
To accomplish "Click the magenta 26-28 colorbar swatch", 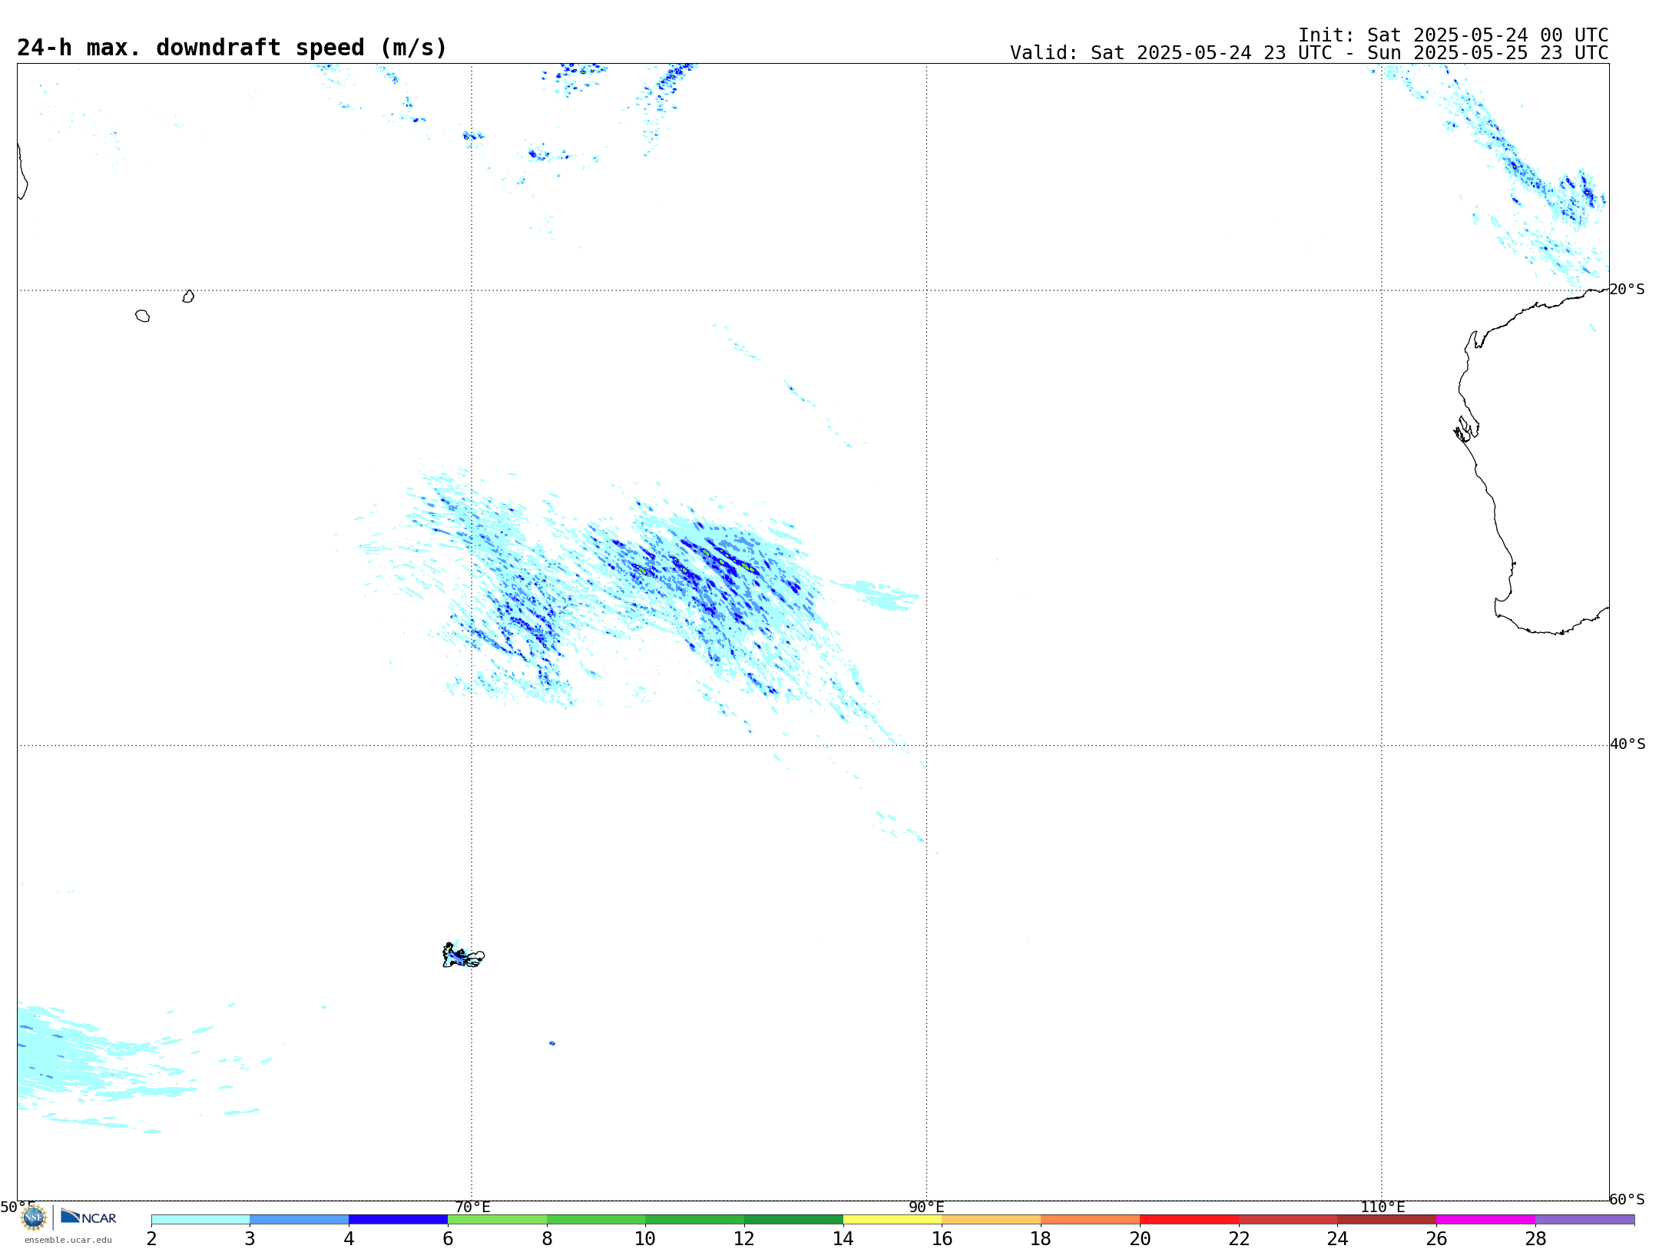I will tap(1485, 1220).
